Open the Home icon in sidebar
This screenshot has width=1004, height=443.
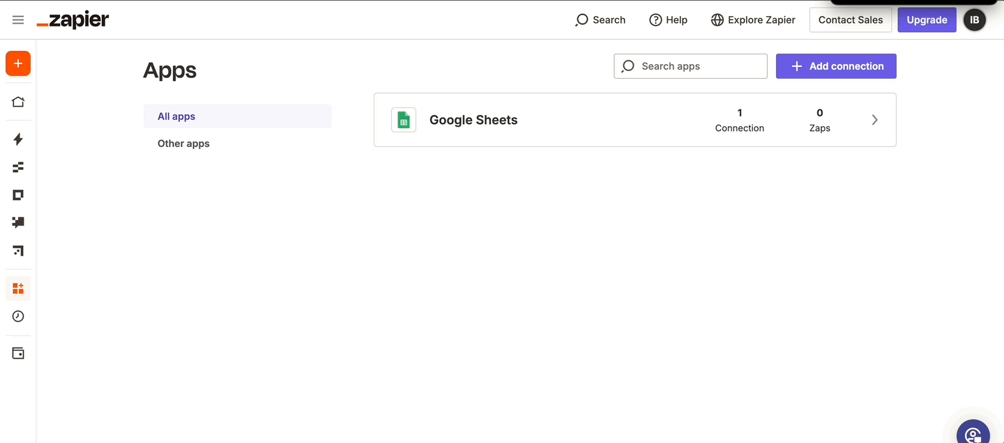pyautogui.click(x=18, y=102)
